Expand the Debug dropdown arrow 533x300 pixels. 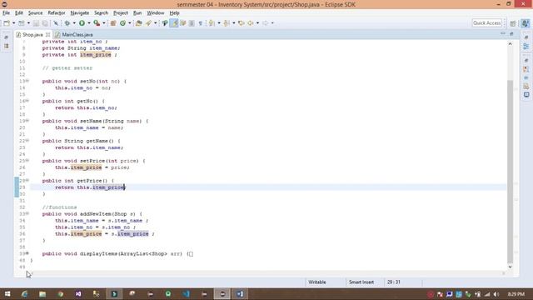pyautogui.click(x=74, y=23)
